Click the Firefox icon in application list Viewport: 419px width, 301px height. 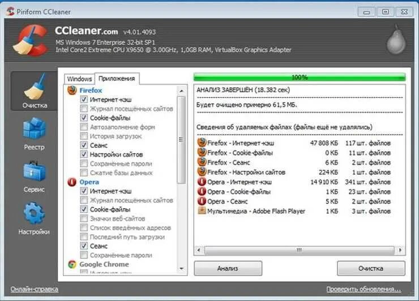72,91
